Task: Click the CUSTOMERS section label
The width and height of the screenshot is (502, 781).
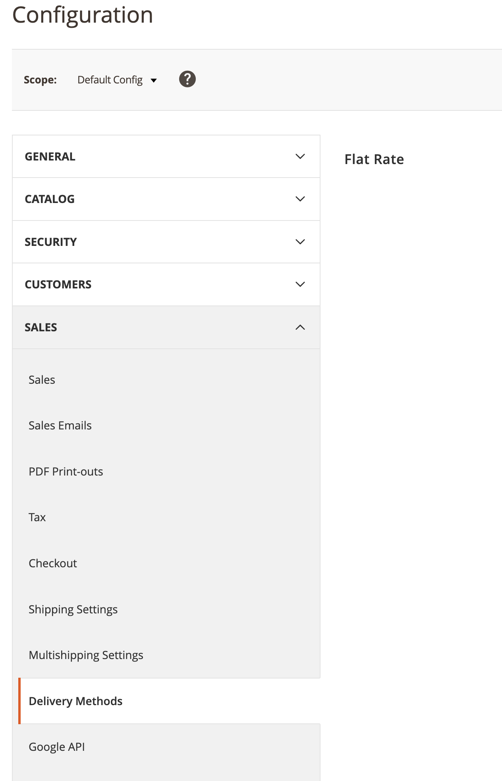Action: click(x=58, y=284)
